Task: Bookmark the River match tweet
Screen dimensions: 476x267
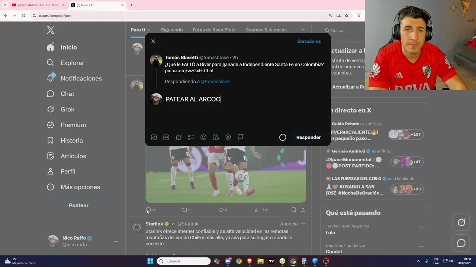Action: [293, 210]
